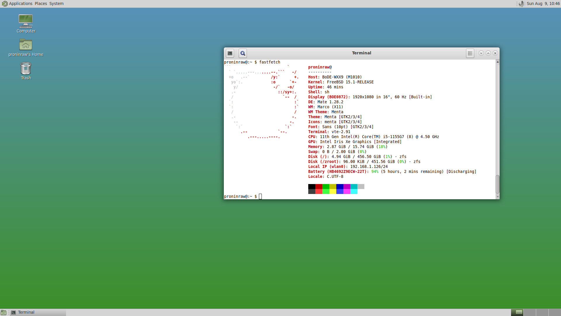Click the dark blue swatch in the color palette
Viewport: 561px width, 316px height.
pos(340,186)
